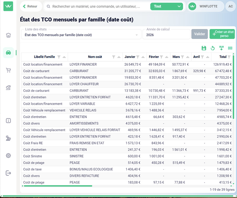Click the reset refresh icon above the table
Viewport: 237px width, 198px height.
pos(213,48)
